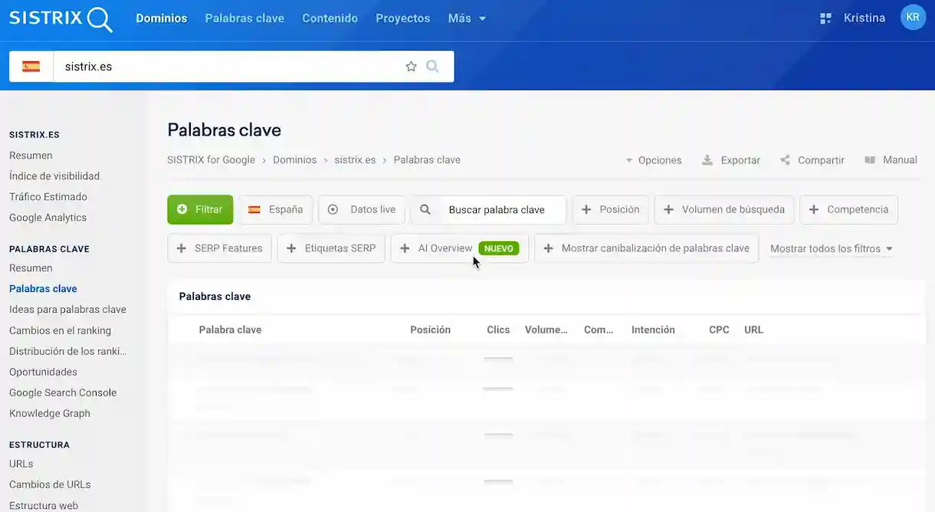Select Dominios in the top navigation
Screen dimensions: 935x512
pyautogui.click(x=162, y=18)
